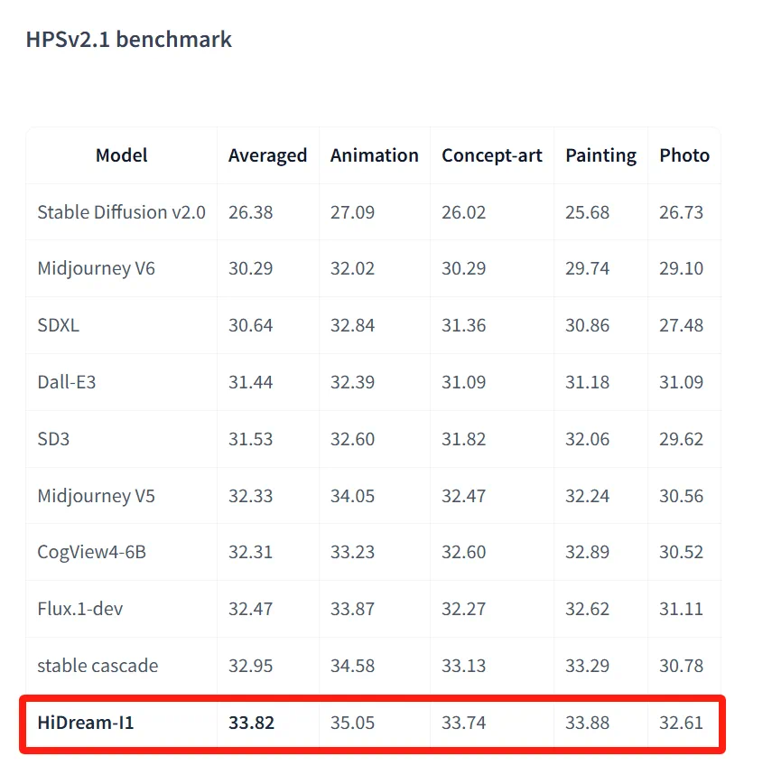
Task: Select the SD3 model name cell
Action: click(53, 439)
